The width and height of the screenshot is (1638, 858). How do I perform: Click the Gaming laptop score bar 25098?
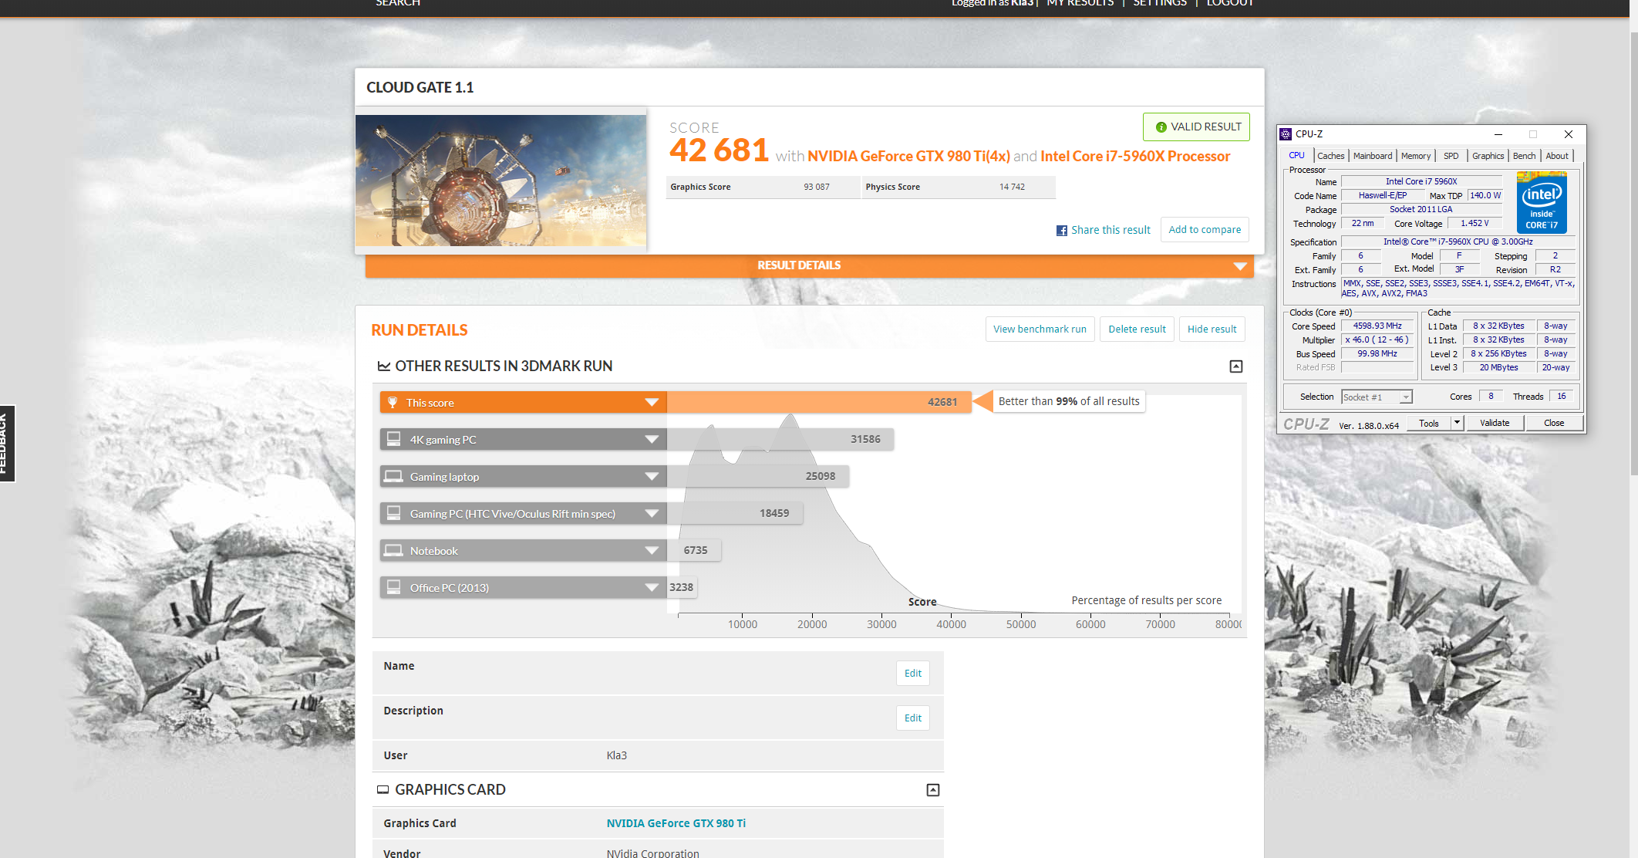coord(757,476)
